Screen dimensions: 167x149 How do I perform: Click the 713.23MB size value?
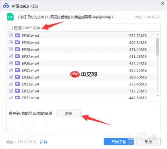(138, 91)
